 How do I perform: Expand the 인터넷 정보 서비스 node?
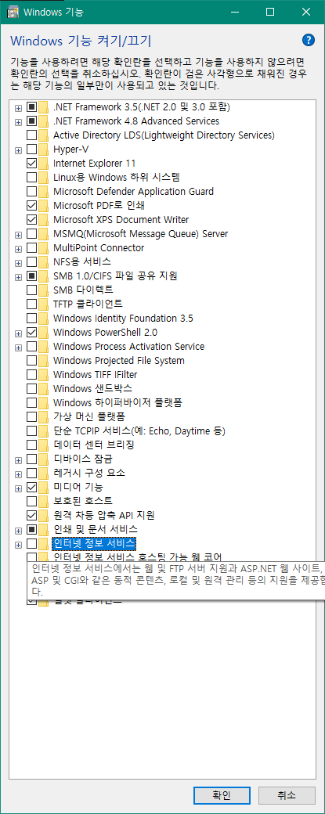[19, 544]
